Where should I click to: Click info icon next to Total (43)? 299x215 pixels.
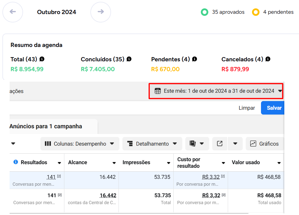[x=42, y=59]
